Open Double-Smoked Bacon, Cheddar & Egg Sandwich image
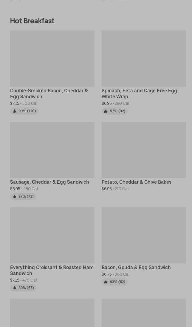 tap(52, 59)
